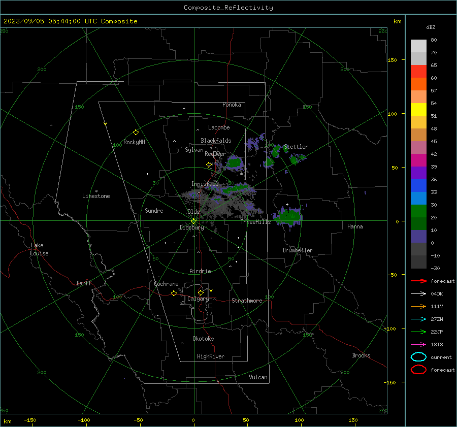Click the Okotoks city label
The height and width of the screenshot is (427, 457).
(203, 338)
